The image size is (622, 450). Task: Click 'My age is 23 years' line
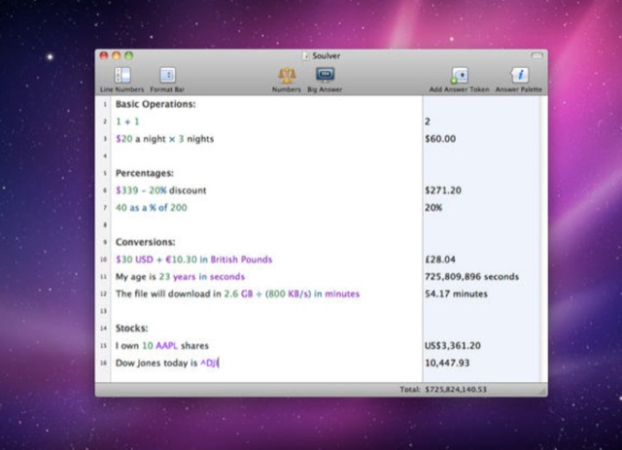180,277
